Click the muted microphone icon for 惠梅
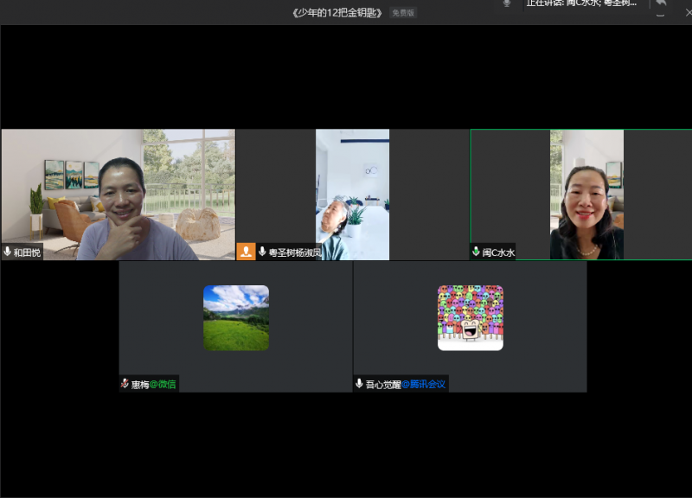Image resolution: width=692 pixels, height=498 pixels. click(125, 384)
